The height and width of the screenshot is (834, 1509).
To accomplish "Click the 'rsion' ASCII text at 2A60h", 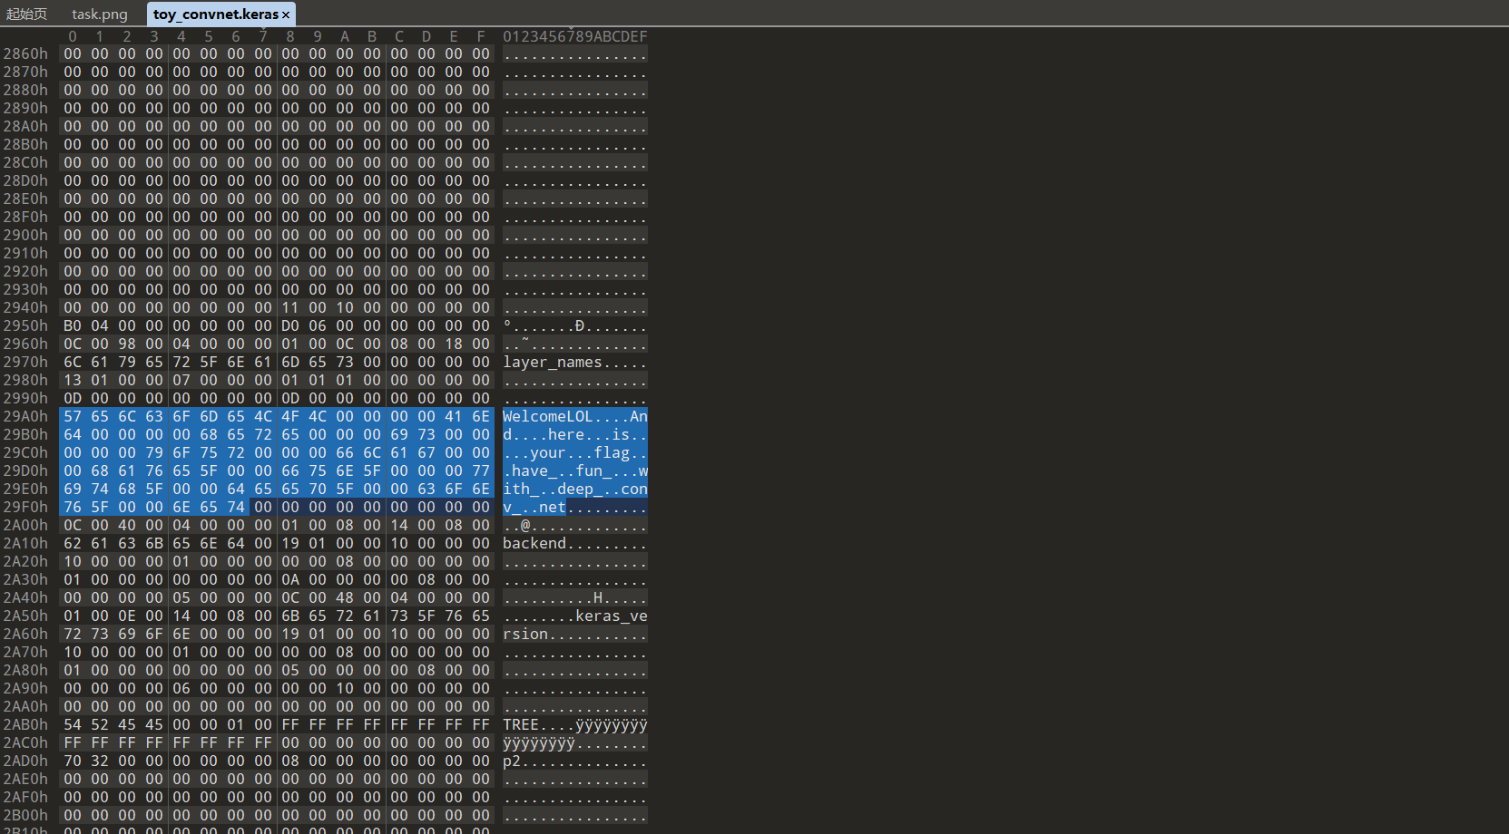I will tap(525, 635).
